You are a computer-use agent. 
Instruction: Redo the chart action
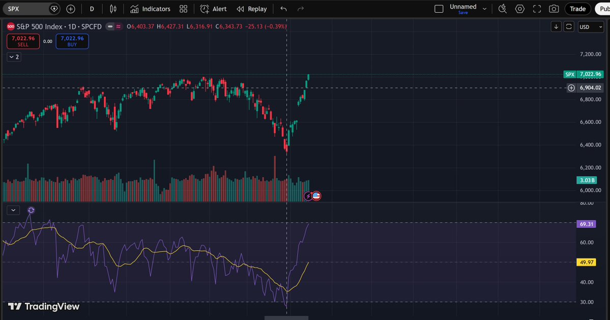point(300,9)
